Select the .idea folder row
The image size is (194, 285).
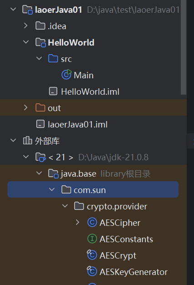(93, 26)
